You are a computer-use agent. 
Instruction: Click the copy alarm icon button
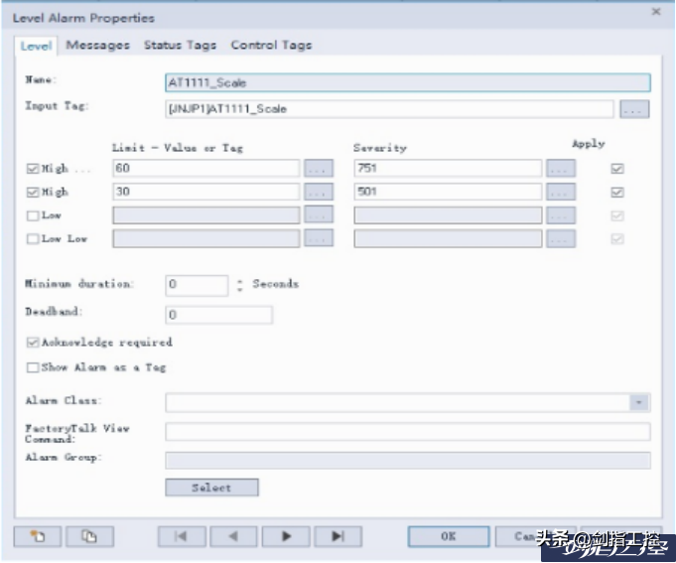[89, 536]
